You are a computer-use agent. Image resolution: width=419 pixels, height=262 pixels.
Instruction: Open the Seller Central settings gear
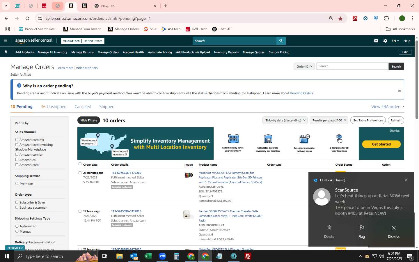coord(385,41)
